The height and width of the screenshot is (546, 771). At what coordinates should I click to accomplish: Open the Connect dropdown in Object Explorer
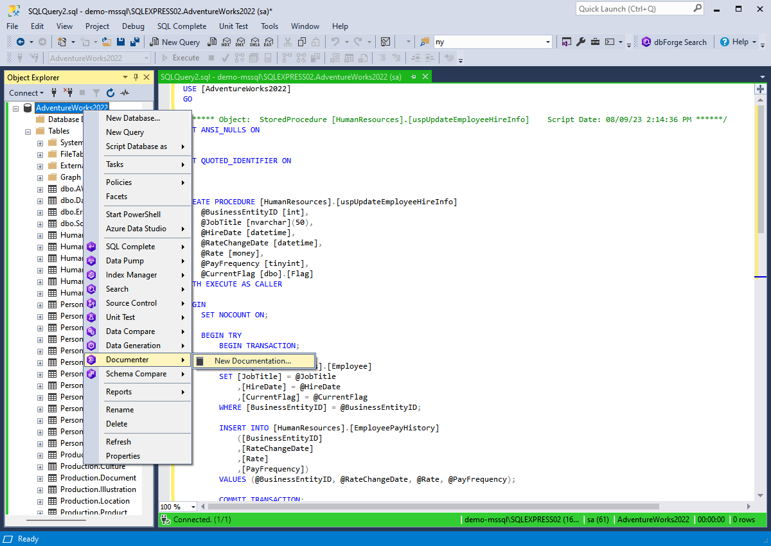pyautogui.click(x=26, y=93)
